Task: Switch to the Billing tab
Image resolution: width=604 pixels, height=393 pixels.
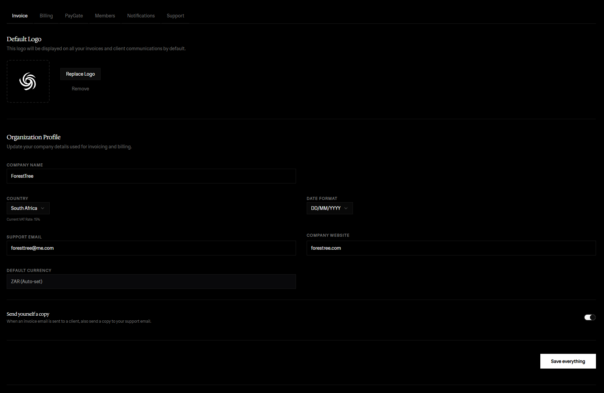Action: tap(46, 16)
